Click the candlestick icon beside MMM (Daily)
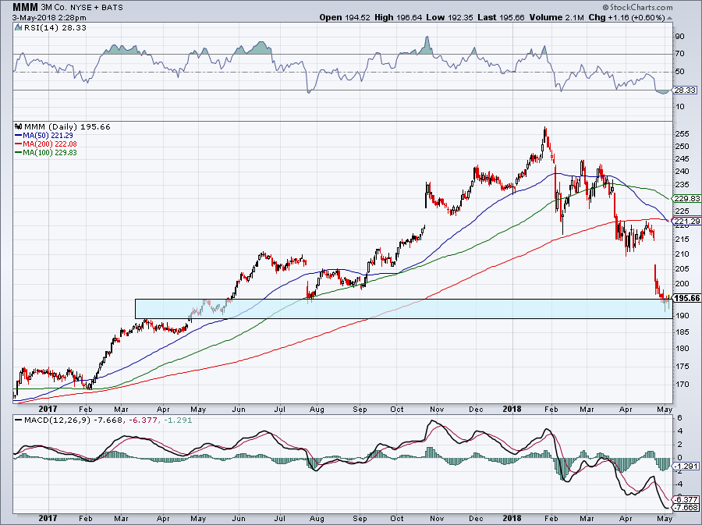 click(19, 126)
